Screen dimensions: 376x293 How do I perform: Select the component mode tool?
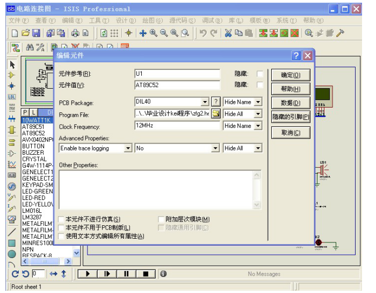(11, 75)
